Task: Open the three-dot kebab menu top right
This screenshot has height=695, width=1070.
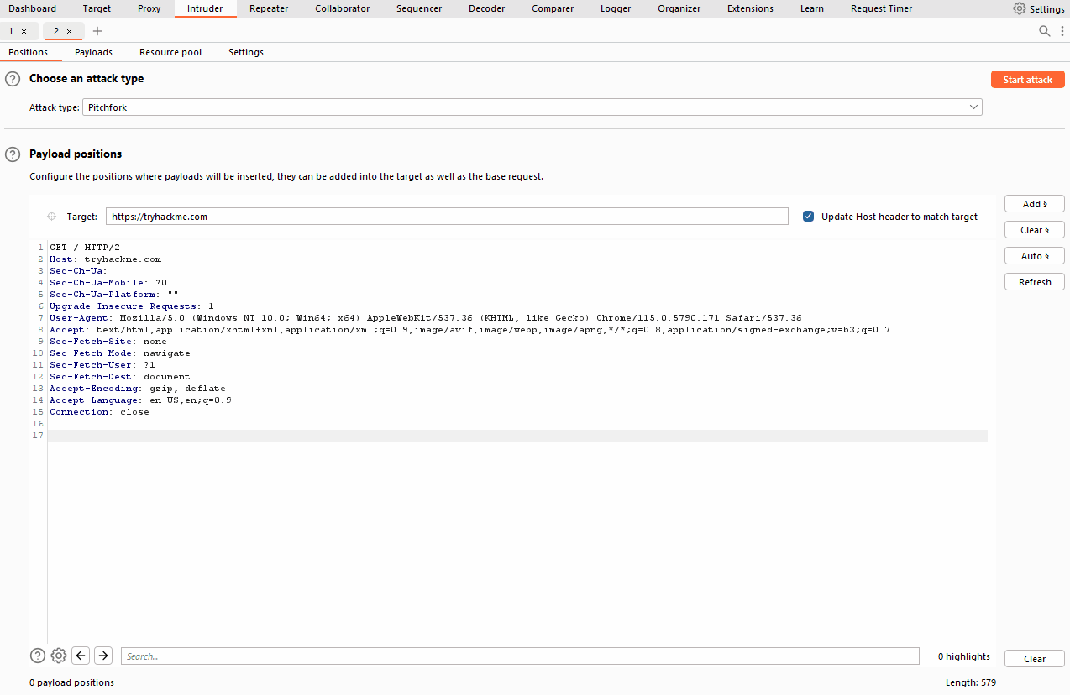Action: click(1062, 30)
